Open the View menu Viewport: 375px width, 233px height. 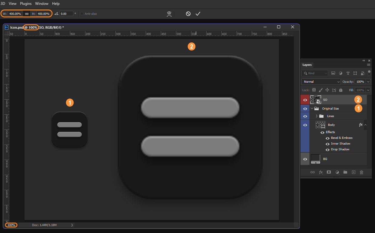click(12, 3)
